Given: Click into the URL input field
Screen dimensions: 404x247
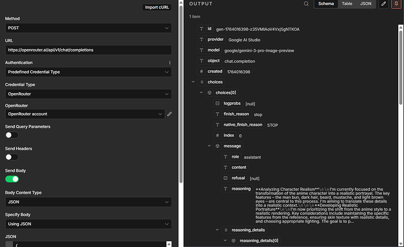Looking at the screenshot, I should pos(88,50).
